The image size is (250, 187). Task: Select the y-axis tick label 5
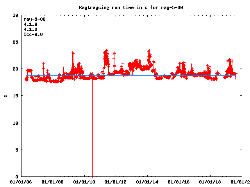coord(17,150)
